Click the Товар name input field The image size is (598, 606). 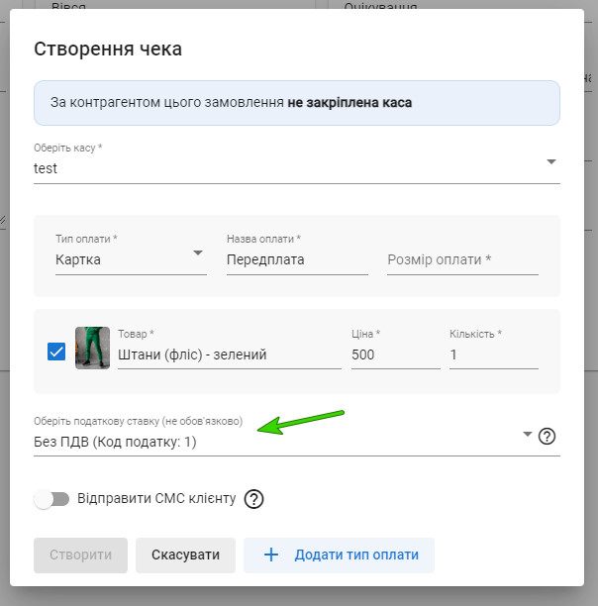tap(228, 354)
